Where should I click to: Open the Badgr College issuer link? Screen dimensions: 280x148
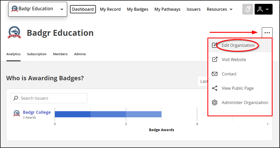click(x=37, y=112)
